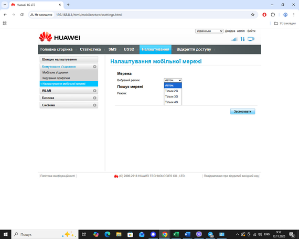Expand the Система section
Viewport: 299px width, 239px height.
(69, 105)
